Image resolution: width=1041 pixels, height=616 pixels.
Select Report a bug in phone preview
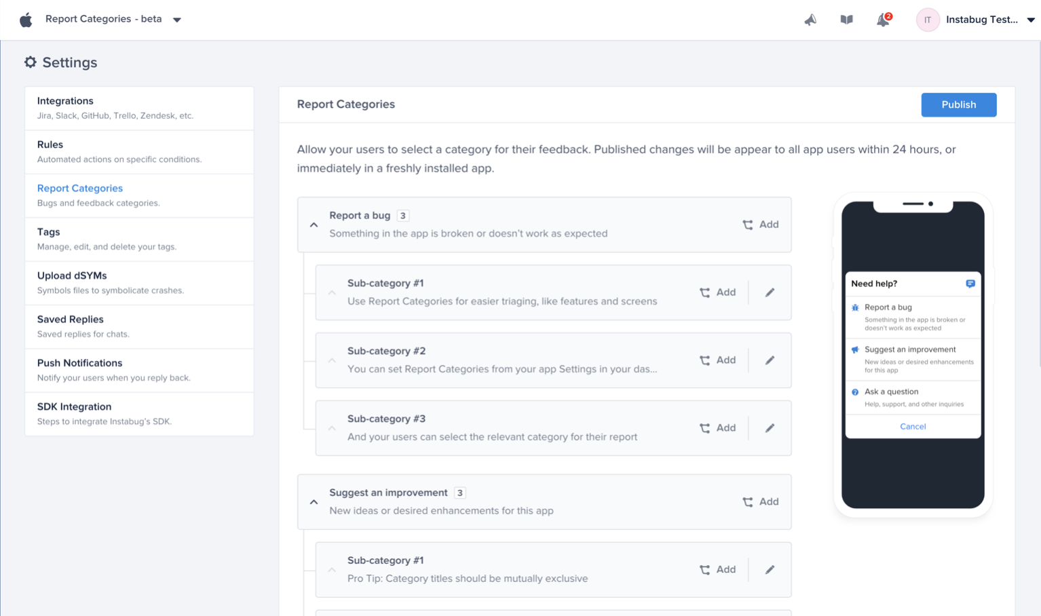(913, 317)
